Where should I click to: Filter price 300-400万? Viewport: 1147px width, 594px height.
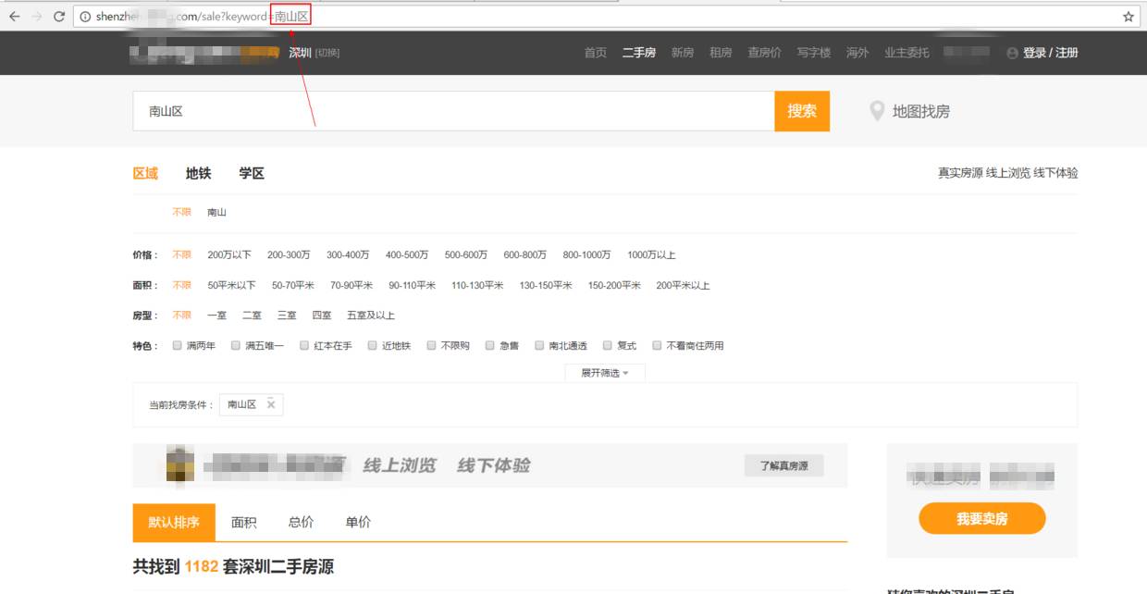pos(348,254)
